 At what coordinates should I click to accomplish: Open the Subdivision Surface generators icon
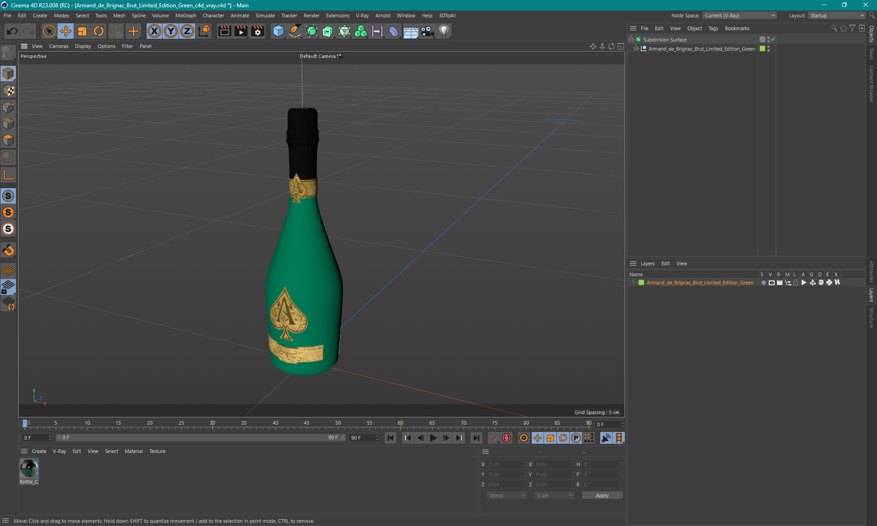(x=312, y=31)
